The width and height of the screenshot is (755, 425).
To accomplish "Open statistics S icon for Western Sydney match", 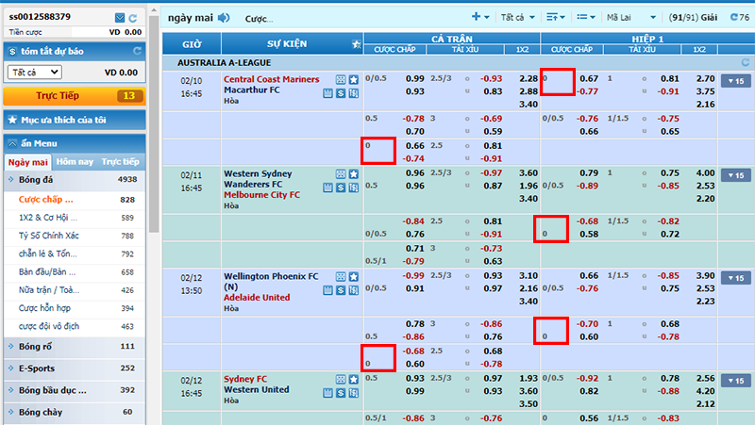I will 341,188.
